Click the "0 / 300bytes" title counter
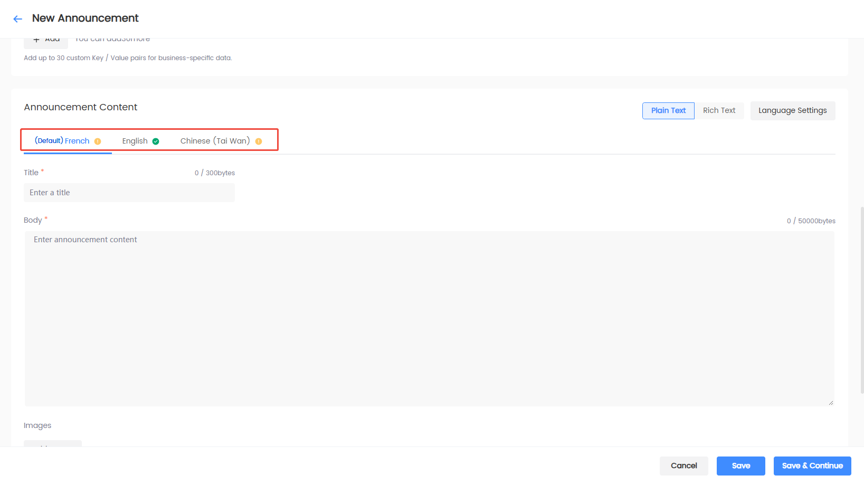This screenshot has width=864, height=485. tap(215, 173)
